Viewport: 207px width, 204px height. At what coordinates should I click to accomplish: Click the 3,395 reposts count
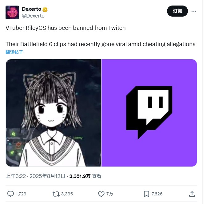[67, 194]
